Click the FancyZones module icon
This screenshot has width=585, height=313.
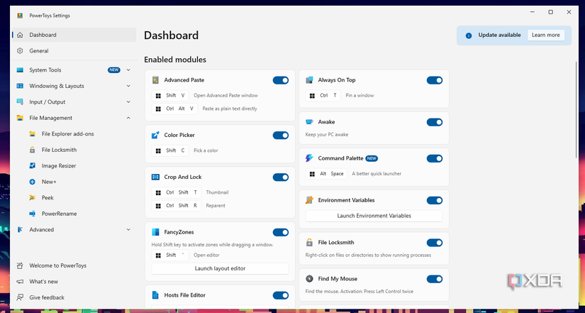(x=155, y=232)
